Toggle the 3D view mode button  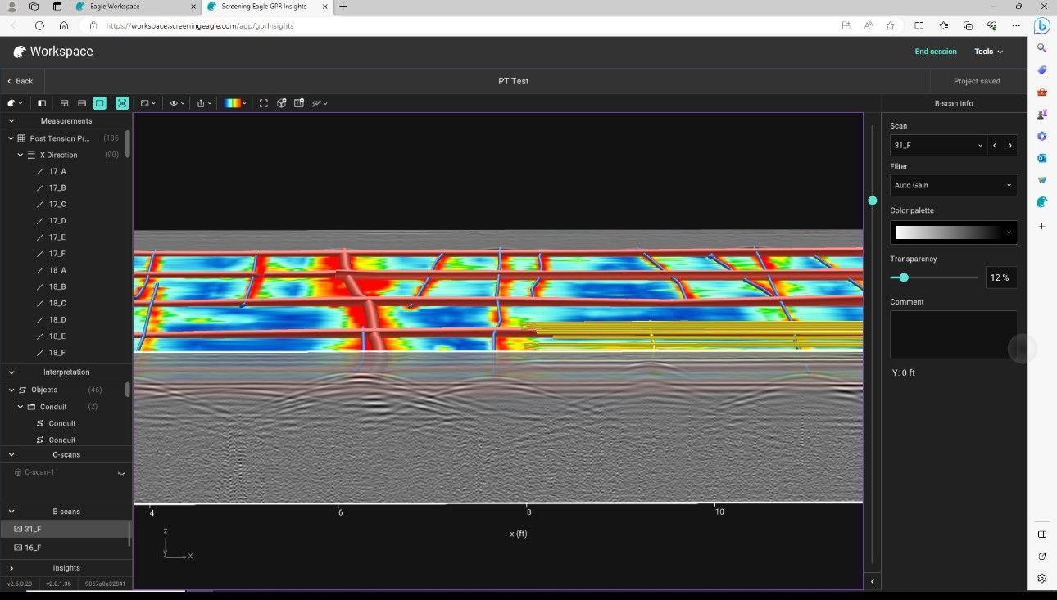tap(122, 103)
